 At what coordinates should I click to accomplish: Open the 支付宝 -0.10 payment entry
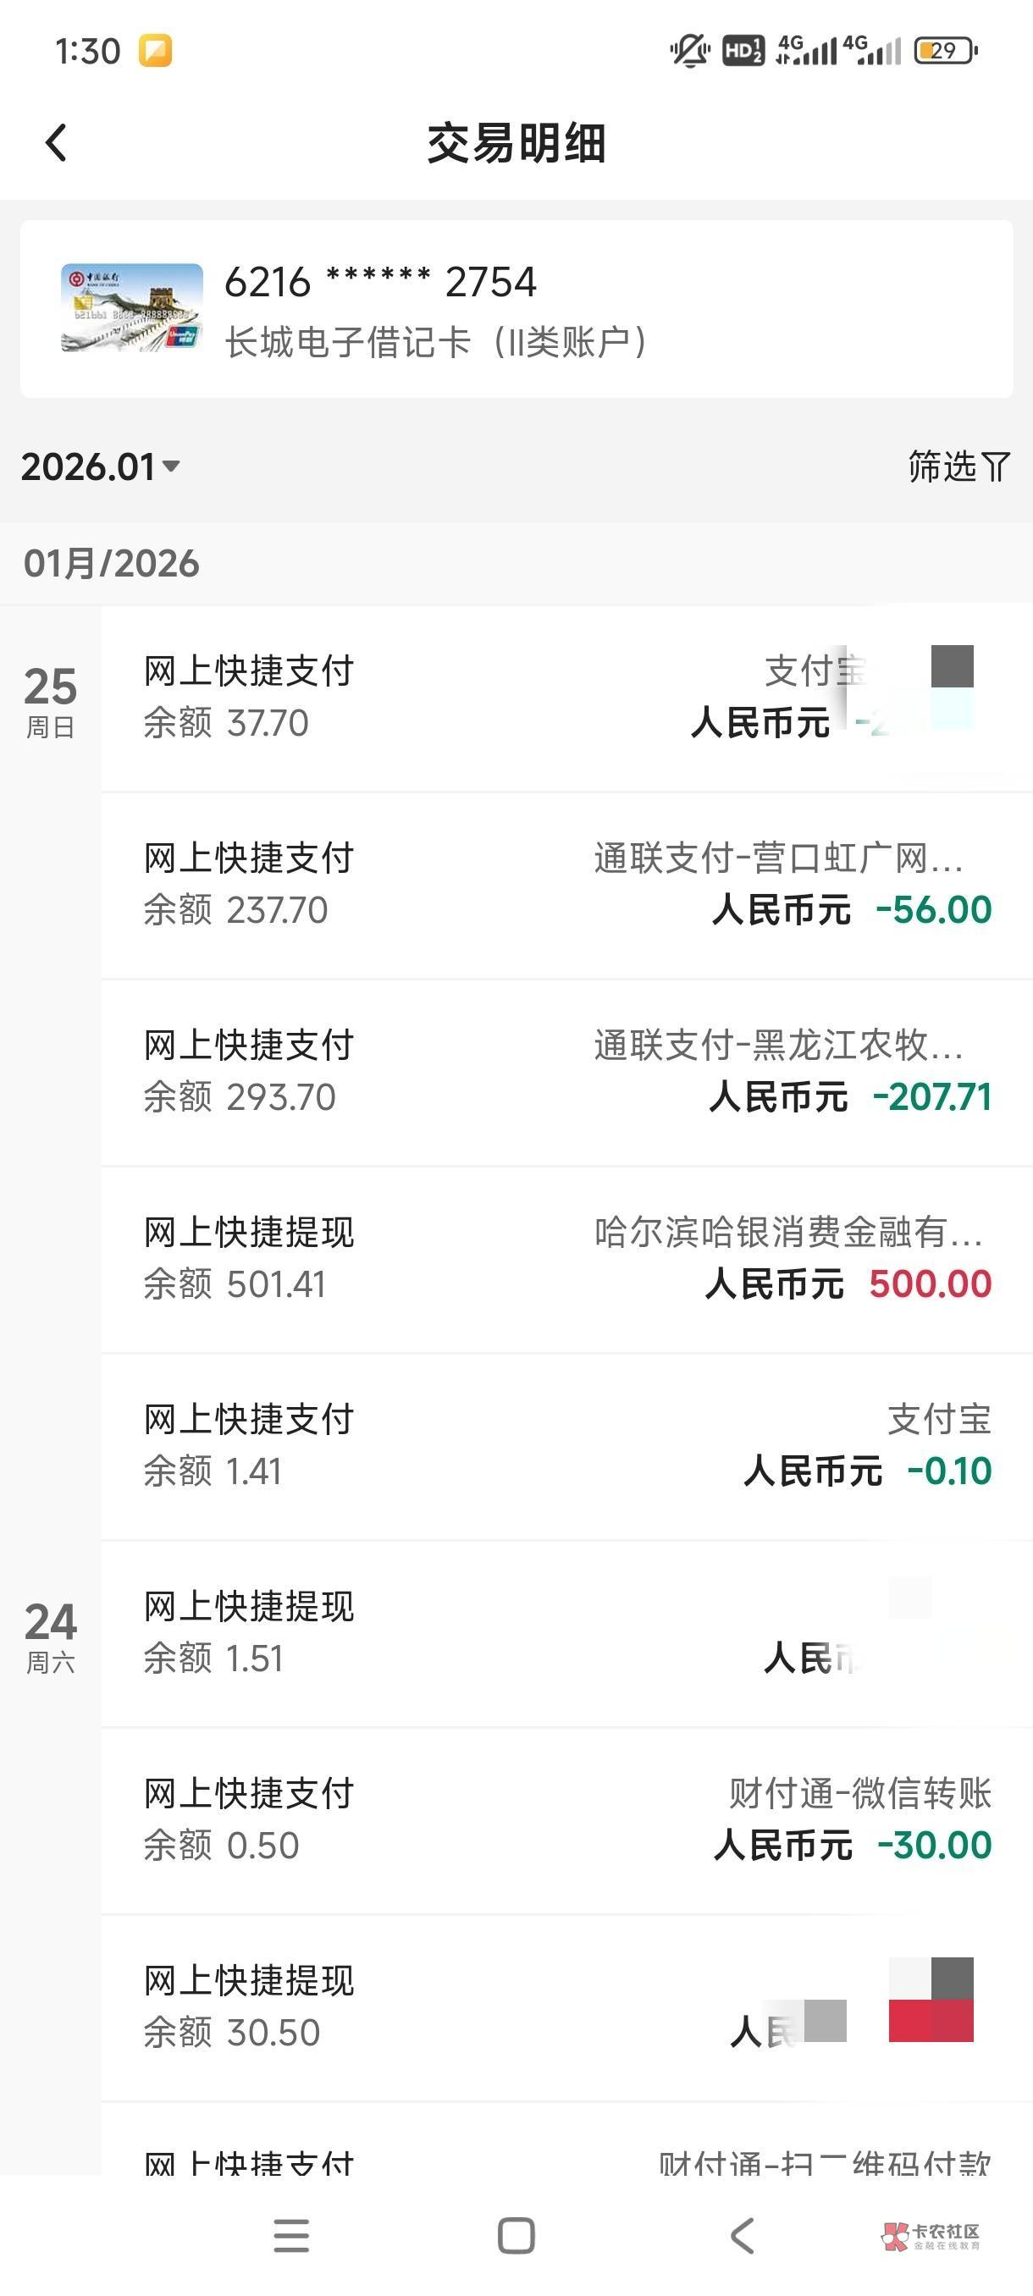[x=566, y=1446]
